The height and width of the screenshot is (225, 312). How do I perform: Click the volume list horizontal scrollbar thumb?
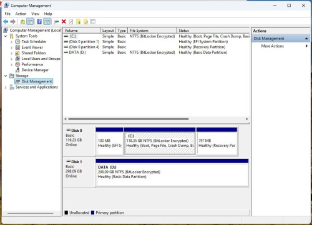[x=129, y=119]
